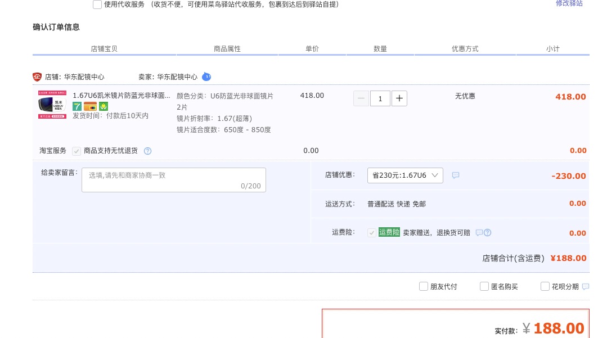Click comment icon next to 花呗分期
Screen dimensions: 598x338
coord(586,287)
